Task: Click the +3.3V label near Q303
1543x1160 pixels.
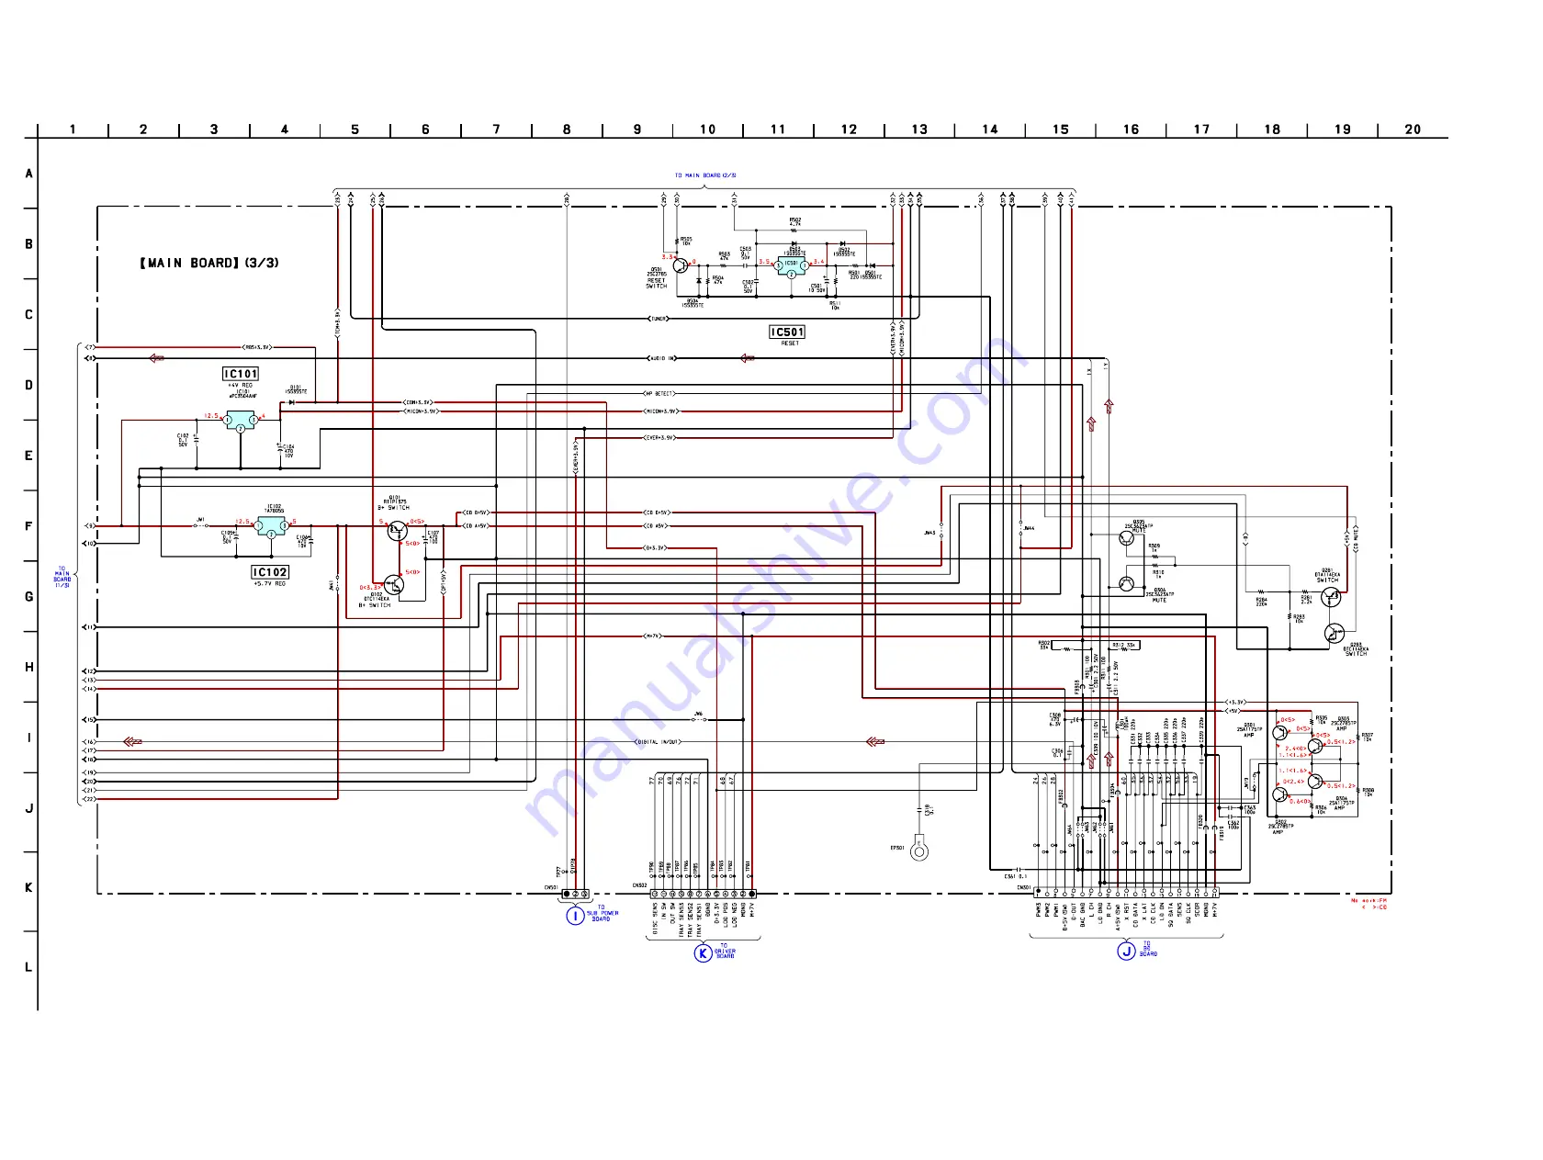Action: click(1236, 702)
